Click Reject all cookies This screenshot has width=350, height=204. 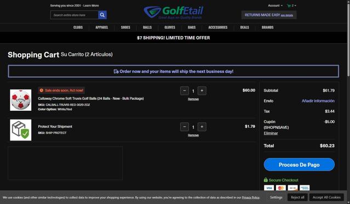pyautogui.click(x=297, y=197)
